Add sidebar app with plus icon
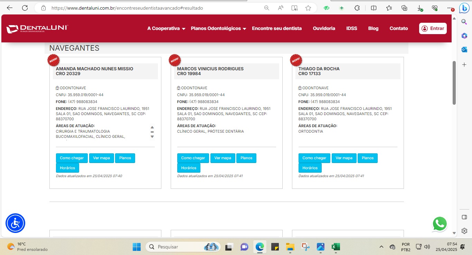The width and height of the screenshot is (472, 255). click(464, 65)
